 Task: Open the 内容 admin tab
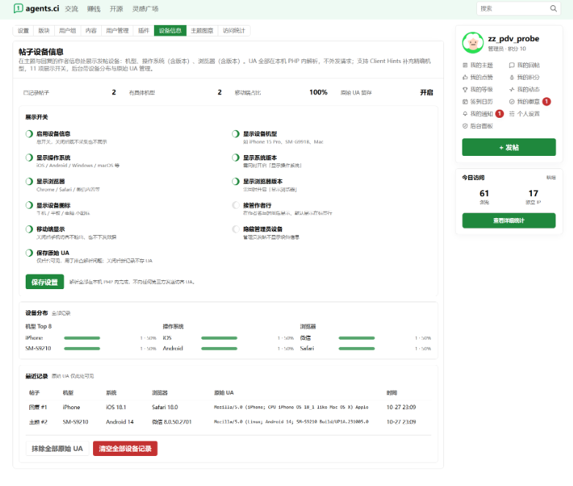91,31
